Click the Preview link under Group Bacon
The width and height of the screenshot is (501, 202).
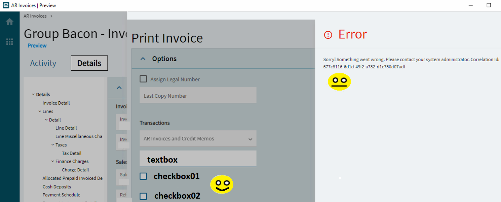pos(37,45)
